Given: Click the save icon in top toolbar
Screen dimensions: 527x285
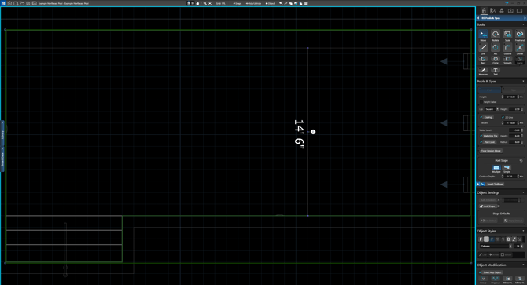Looking at the screenshot, I should pyautogui.click(x=28, y=3).
